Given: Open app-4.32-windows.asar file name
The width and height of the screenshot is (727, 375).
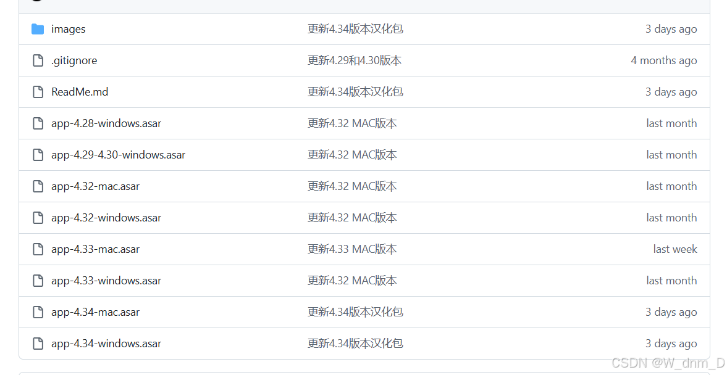Looking at the screenshot, I should [106, 218].
